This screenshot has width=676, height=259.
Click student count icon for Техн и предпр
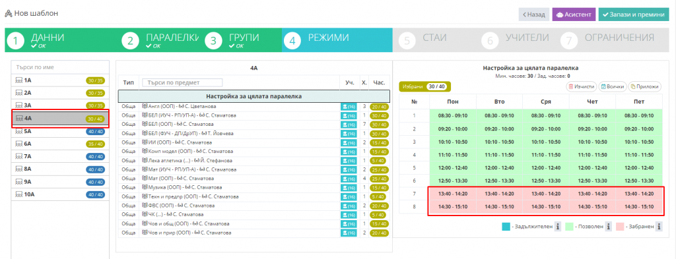[349, 196]
